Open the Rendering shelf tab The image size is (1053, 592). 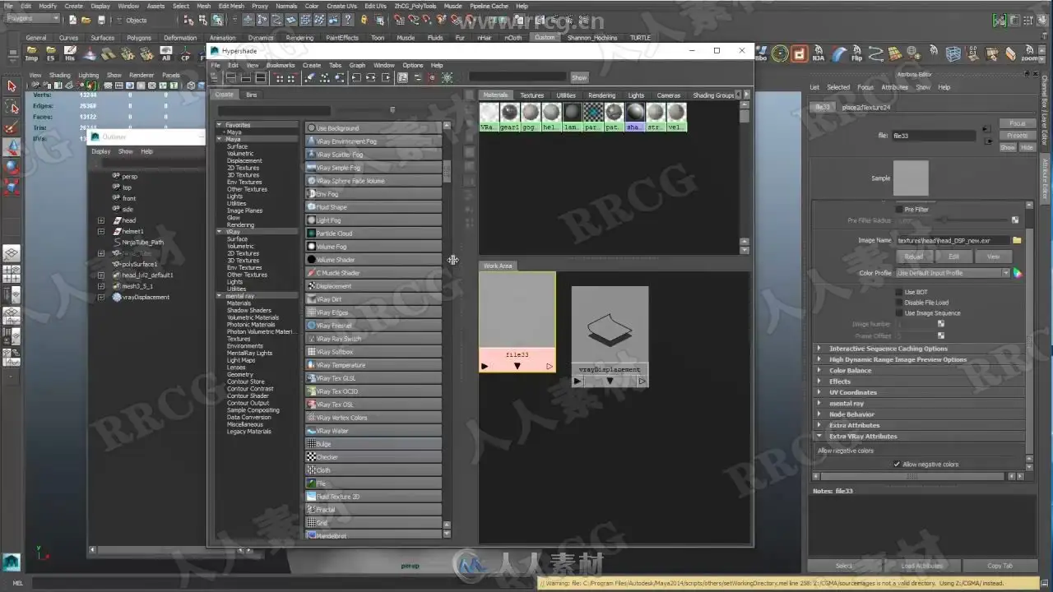(299, 38)
